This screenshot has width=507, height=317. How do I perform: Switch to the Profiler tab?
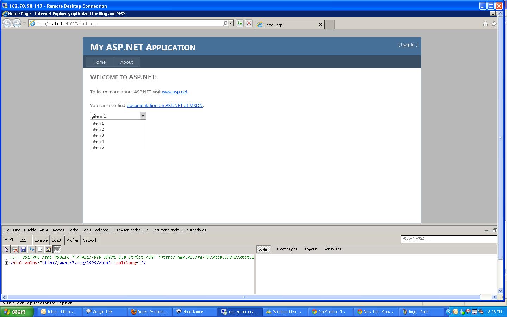point(73,240)
